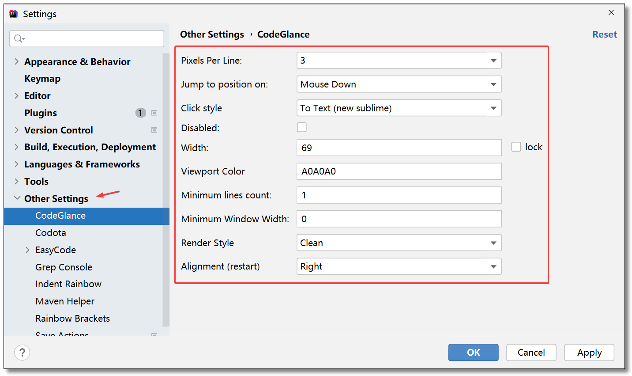Expand the Languages & Frameworks section
632x376 pixels.
click(x=16, y=164)
